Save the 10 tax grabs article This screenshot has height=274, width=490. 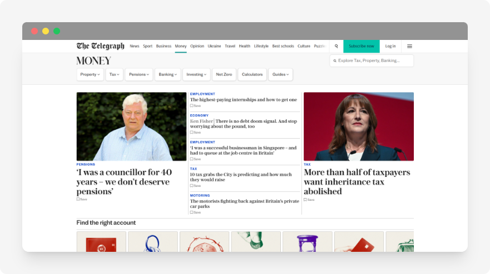click(195, 186)
